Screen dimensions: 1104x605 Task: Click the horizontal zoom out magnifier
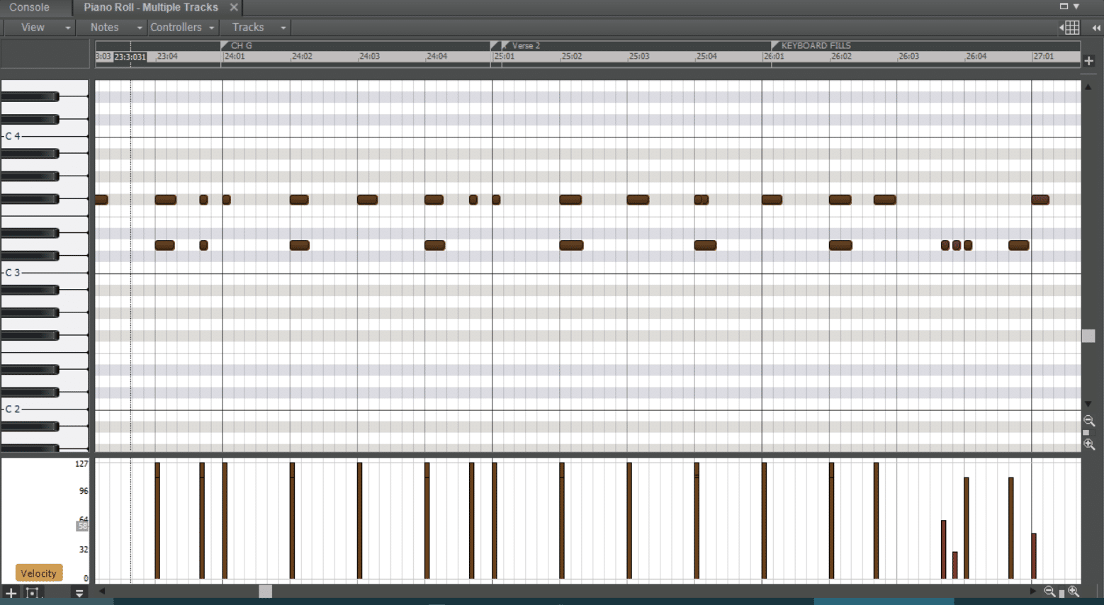tap(1049, 592)
